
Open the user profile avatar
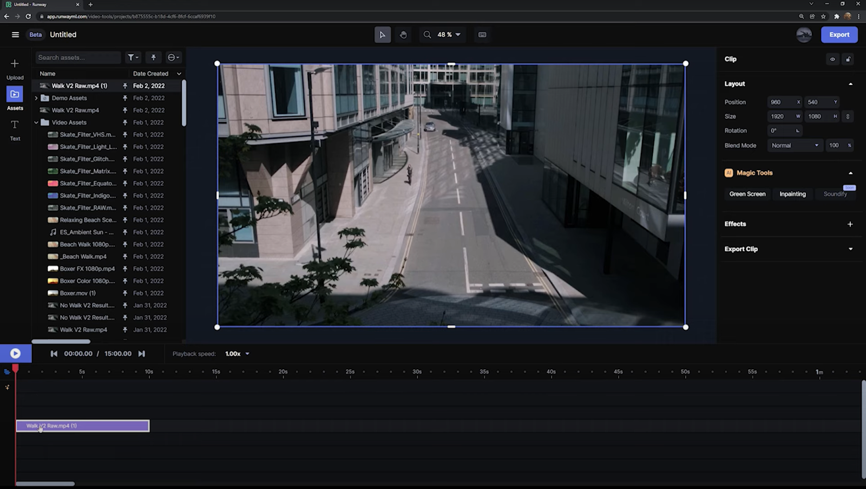tap(804, 35)
